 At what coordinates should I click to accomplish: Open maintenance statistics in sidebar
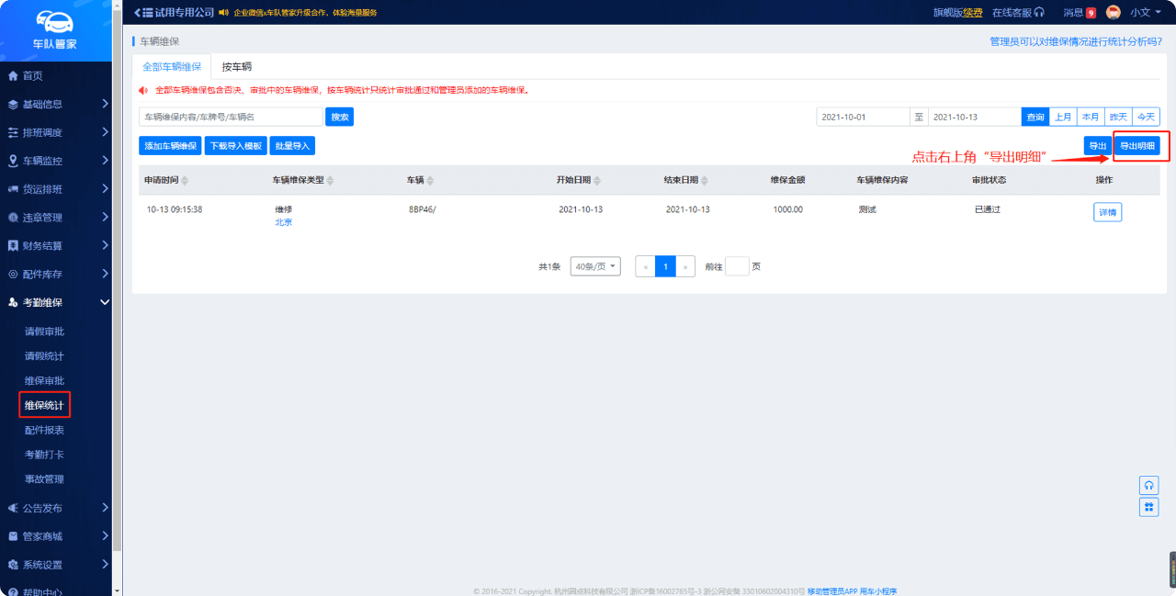(44, 405)
